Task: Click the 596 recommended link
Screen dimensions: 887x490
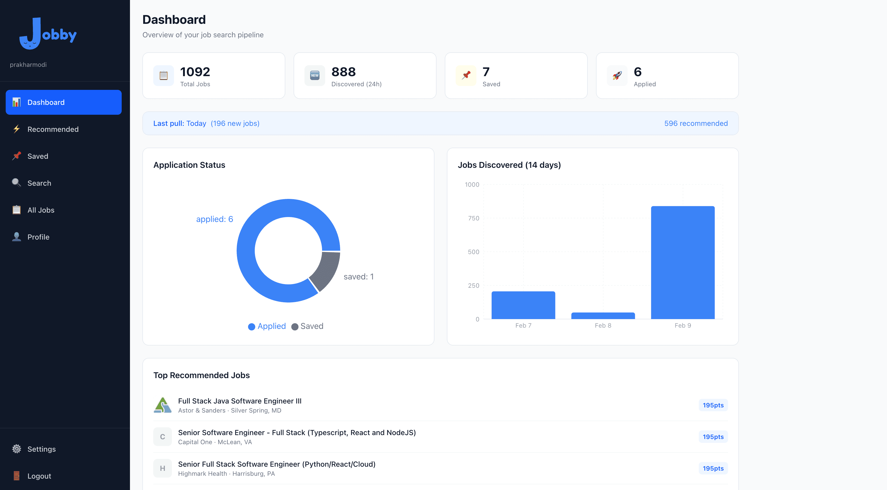Action: click(696, 123)
